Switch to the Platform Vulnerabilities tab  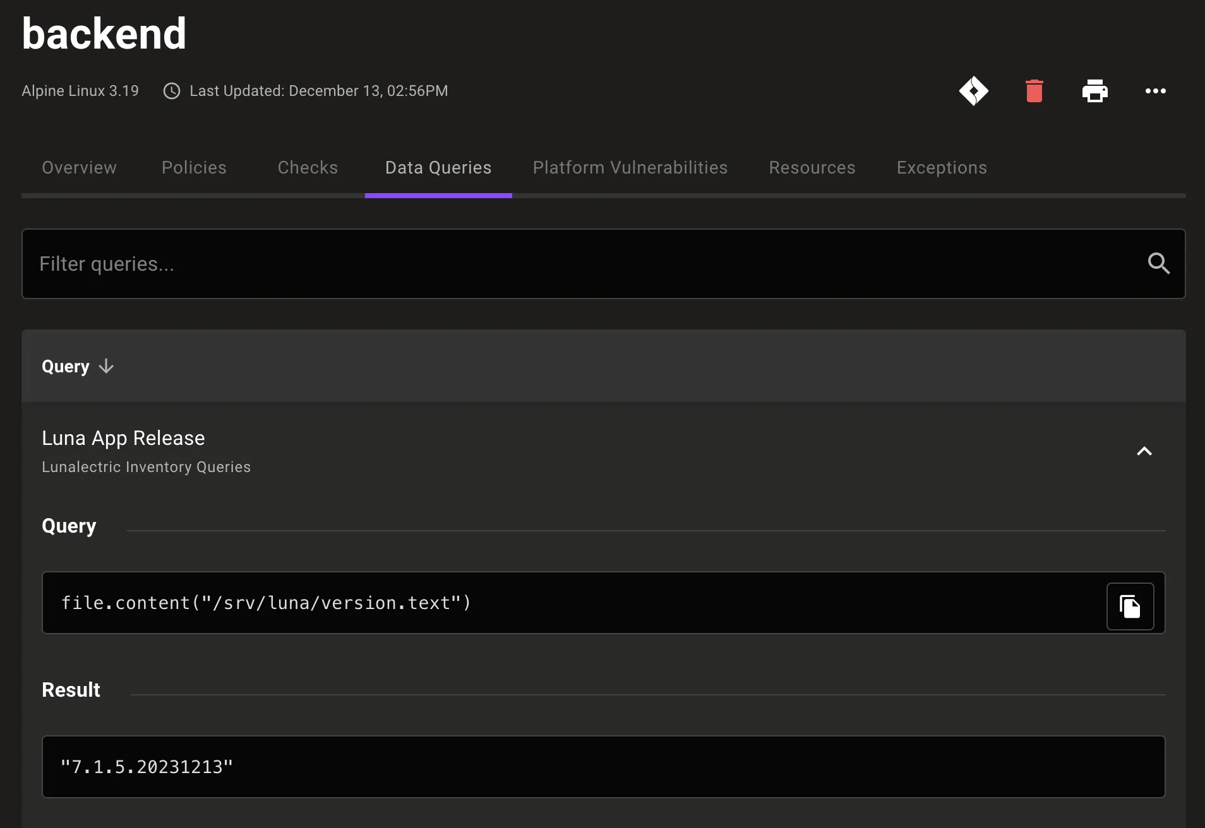[630, 167]
